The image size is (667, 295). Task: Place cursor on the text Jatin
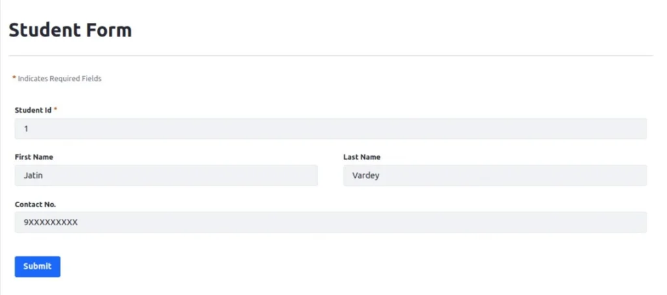point(33,175)
